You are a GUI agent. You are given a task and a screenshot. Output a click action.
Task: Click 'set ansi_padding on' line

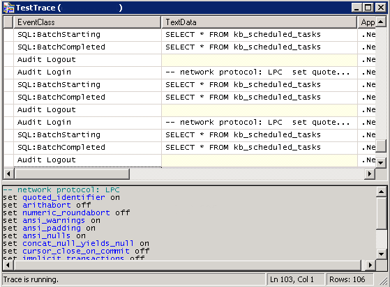(49, 228)
